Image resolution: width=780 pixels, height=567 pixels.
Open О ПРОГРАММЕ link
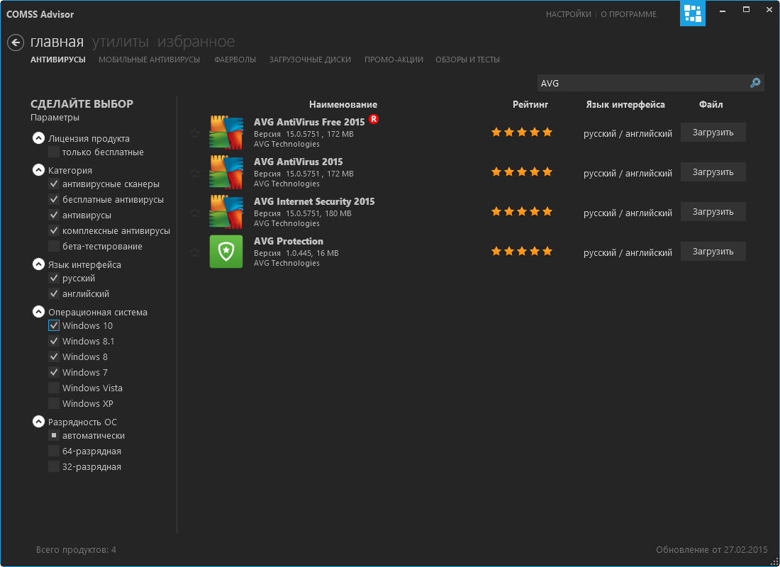(x=628, y=14)
